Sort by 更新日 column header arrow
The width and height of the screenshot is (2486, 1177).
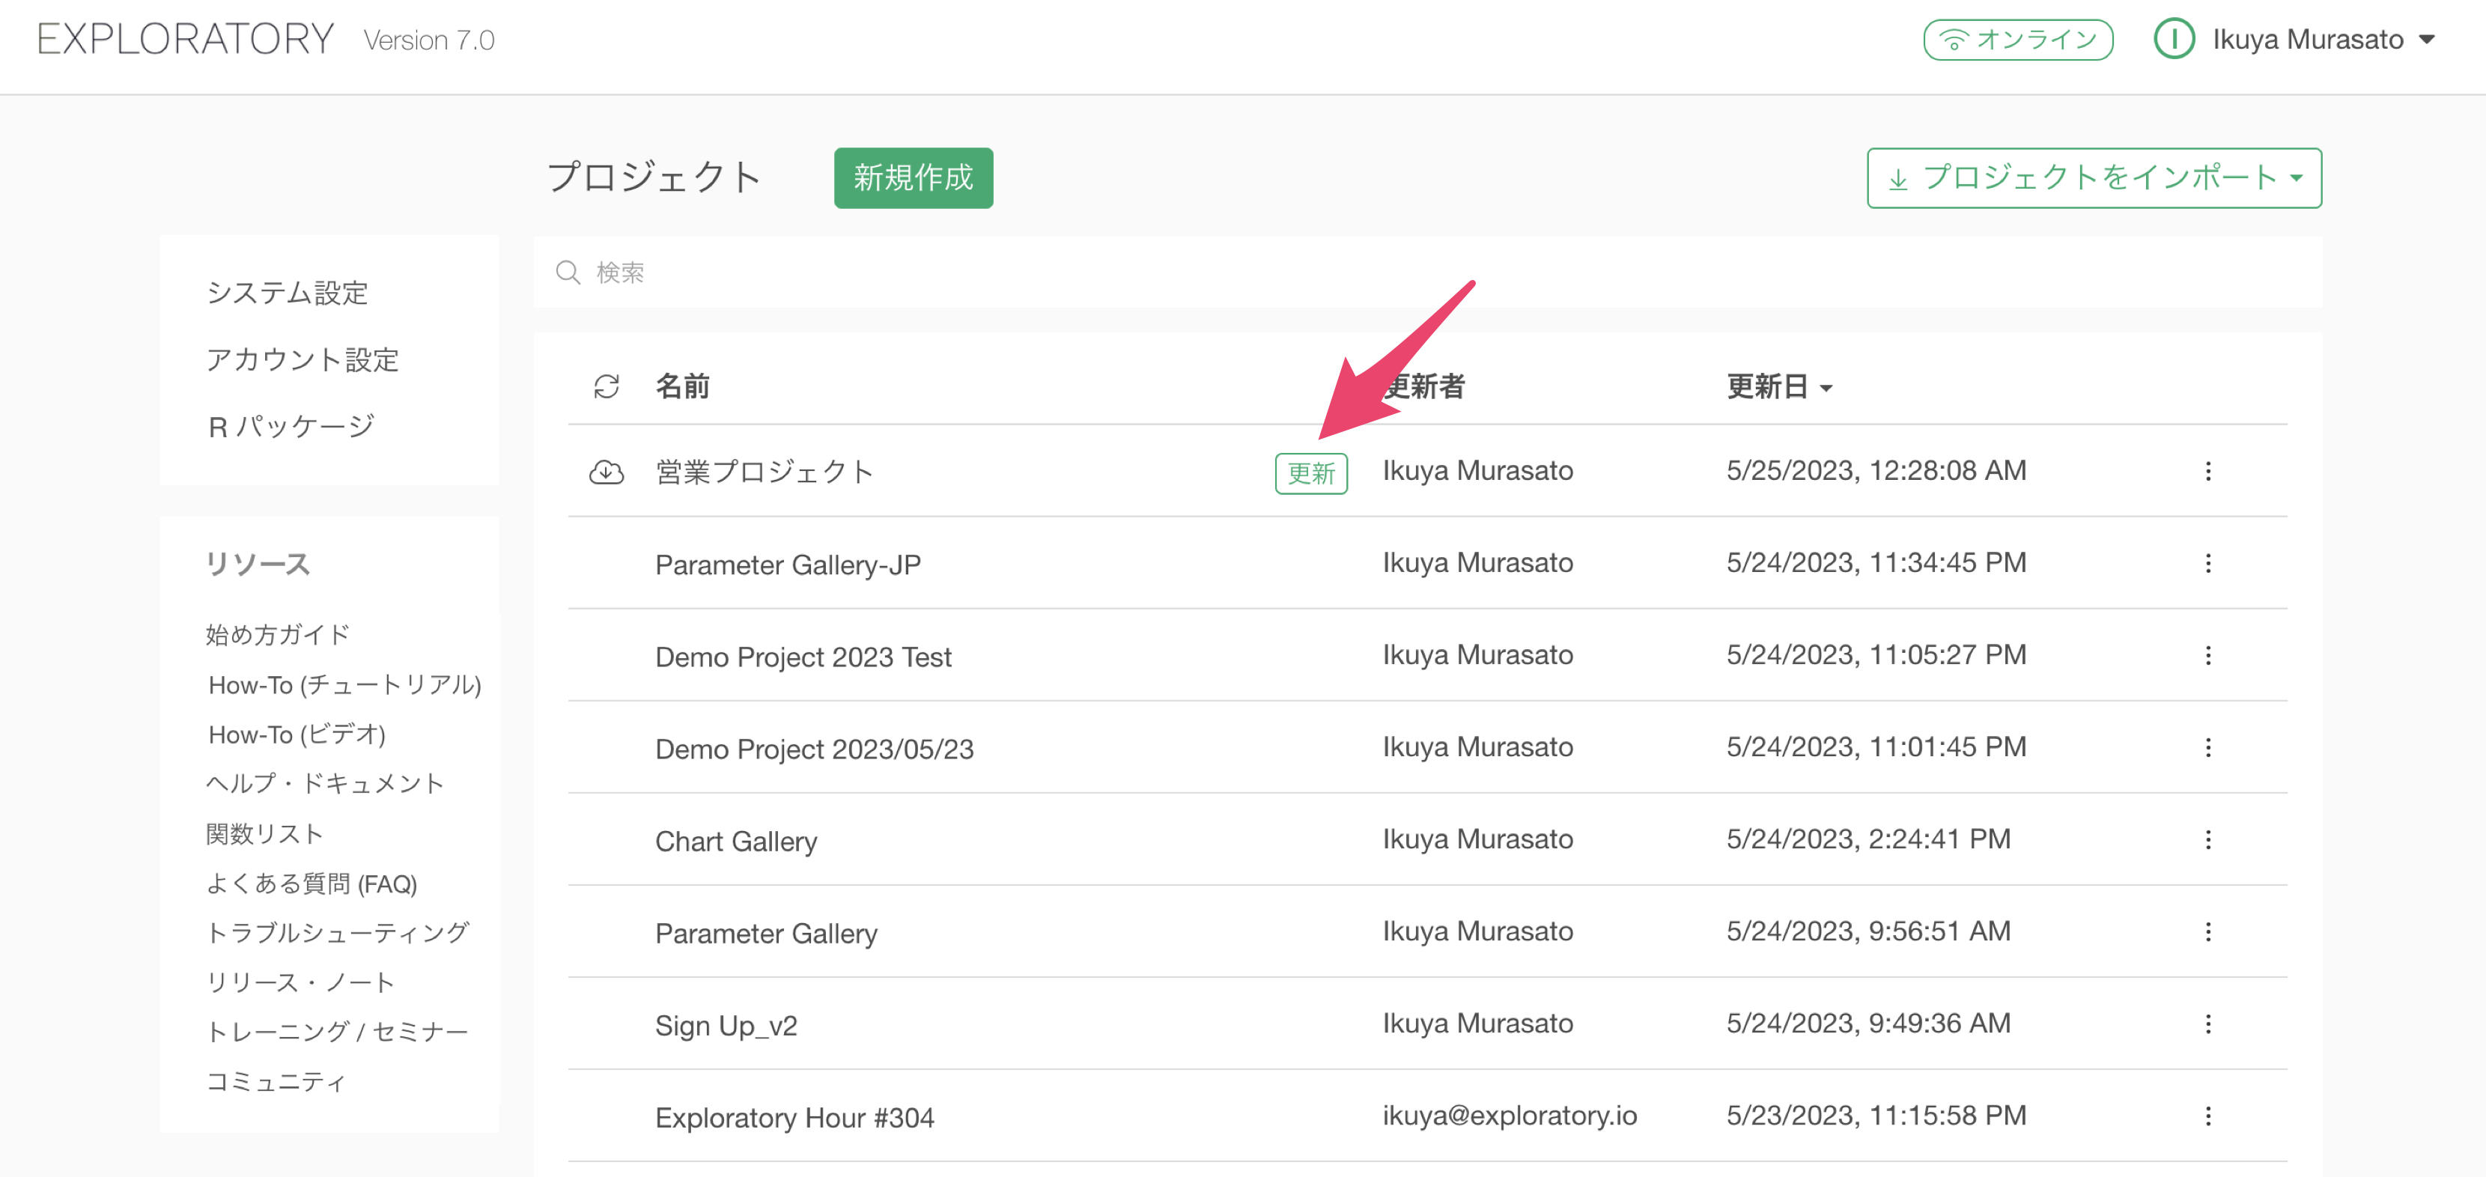pyautogui.click(x=1826, y=388)
